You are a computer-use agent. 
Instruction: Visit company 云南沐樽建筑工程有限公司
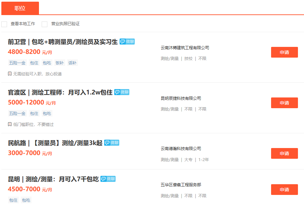(185, 48)
